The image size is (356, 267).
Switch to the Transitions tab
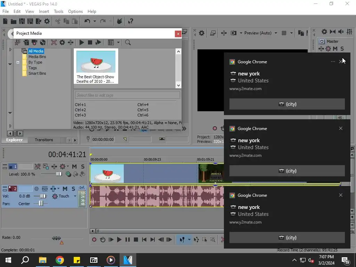(x=44, y=140)
